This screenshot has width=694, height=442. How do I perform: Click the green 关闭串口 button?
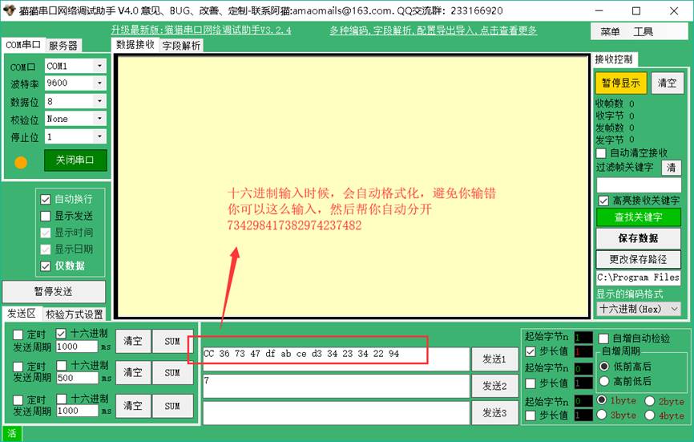75,160
